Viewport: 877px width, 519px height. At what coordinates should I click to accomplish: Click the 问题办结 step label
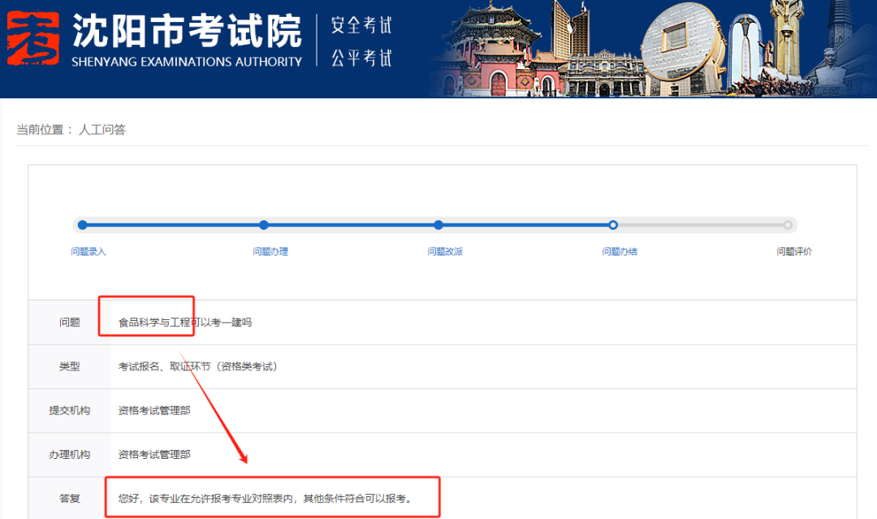(619, 252)
